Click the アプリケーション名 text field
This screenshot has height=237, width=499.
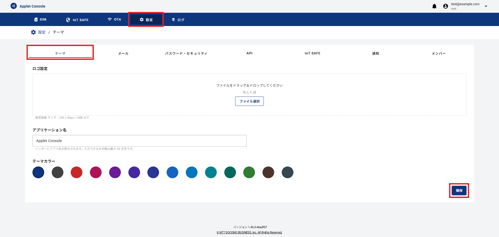click(x=139, y=141)
